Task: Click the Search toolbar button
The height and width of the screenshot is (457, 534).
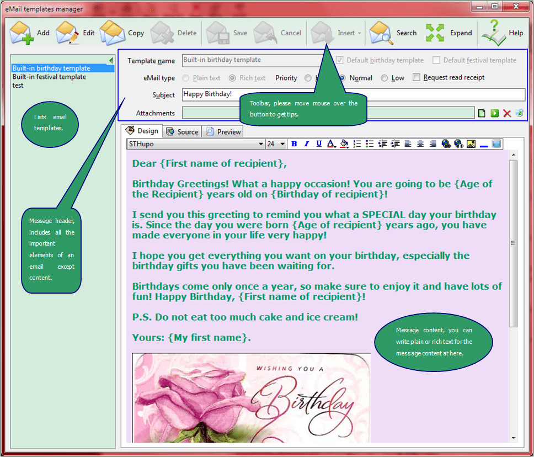Action: click(x=393, y=33)
